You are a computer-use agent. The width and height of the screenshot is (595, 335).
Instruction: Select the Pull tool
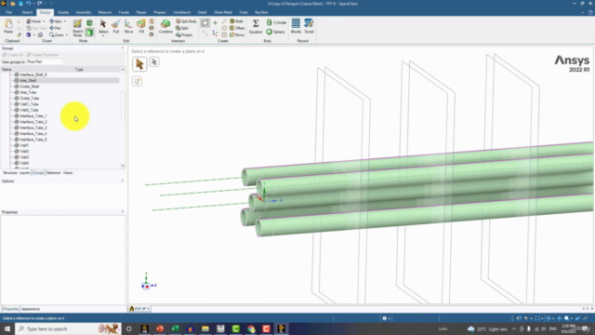[x=116, y=27]
